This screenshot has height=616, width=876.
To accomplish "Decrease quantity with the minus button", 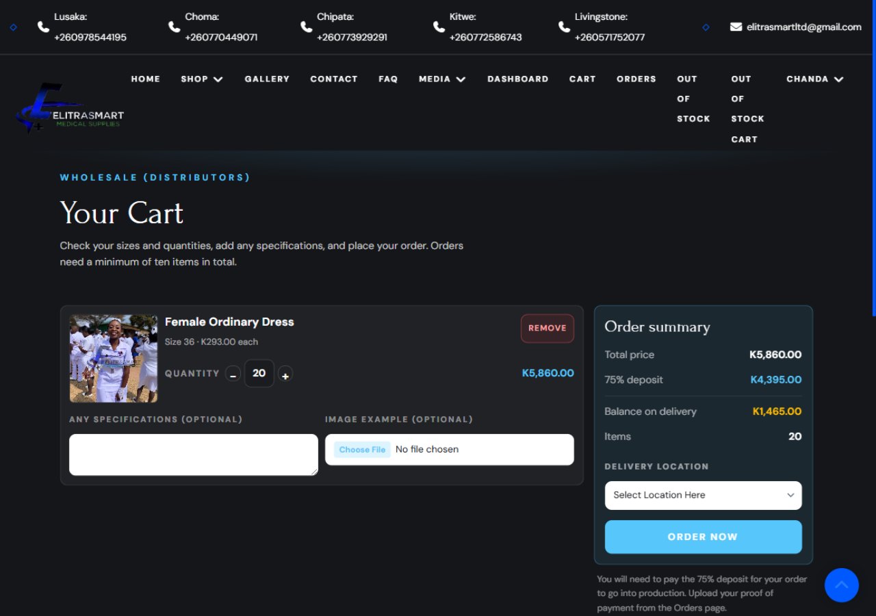I will click(233, 374).
